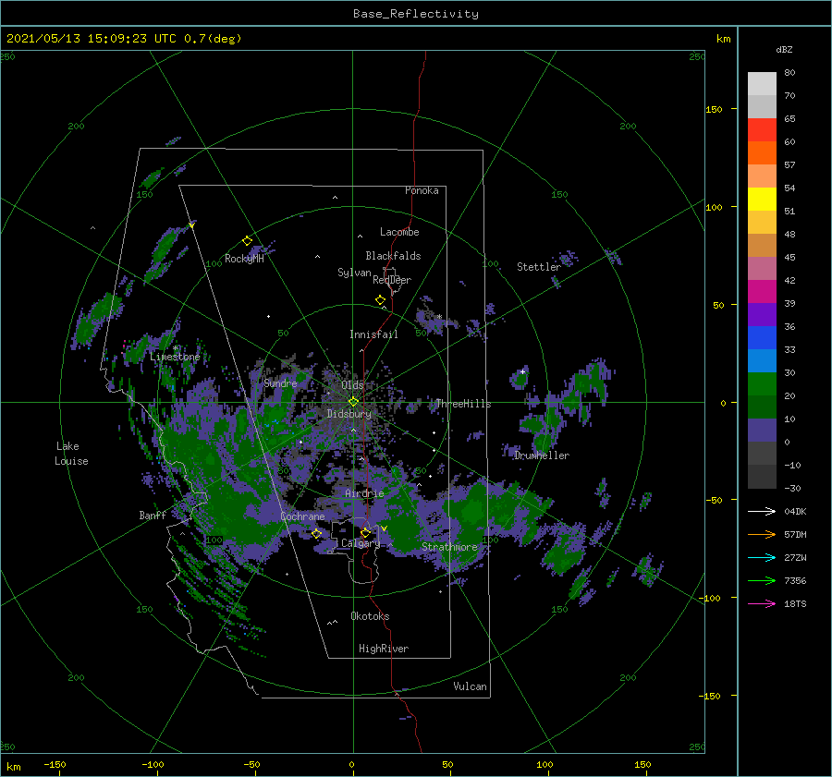Click the Vulcan label
This screenshot has height=777, width=832.
[x=470, y=686]
